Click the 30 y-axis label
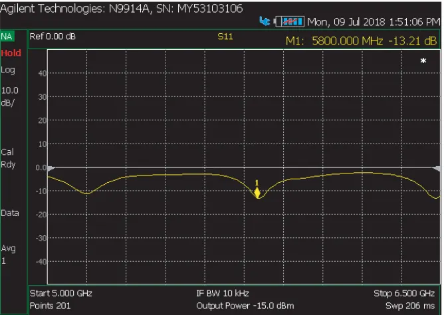 click(43, 97)
